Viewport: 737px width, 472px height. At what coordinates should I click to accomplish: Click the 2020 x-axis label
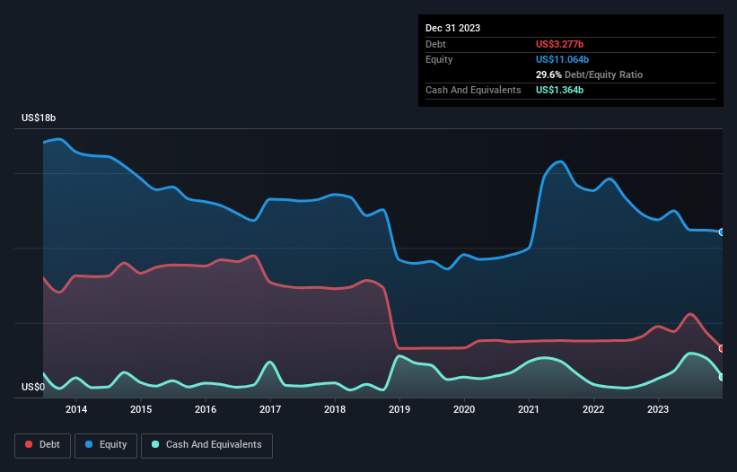coord(464,409)
